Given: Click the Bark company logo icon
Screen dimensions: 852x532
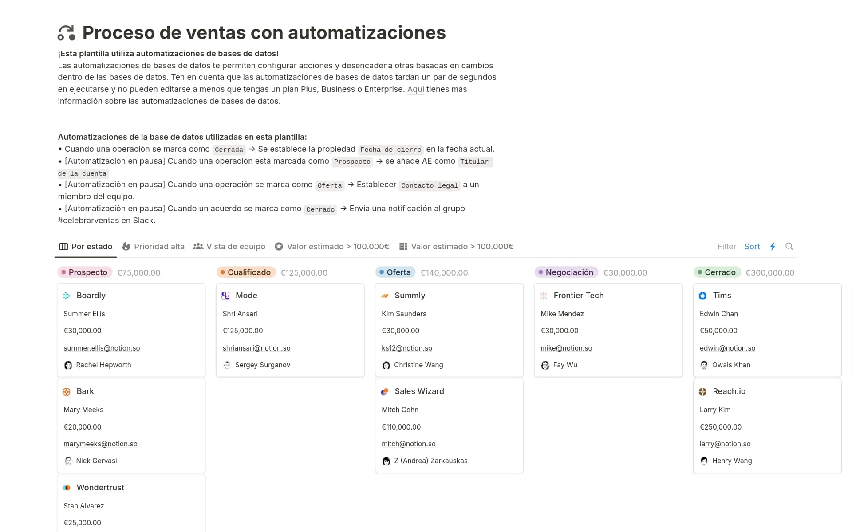Looking at the screenshot, I should pyautogui.click(x=67, y=392).
